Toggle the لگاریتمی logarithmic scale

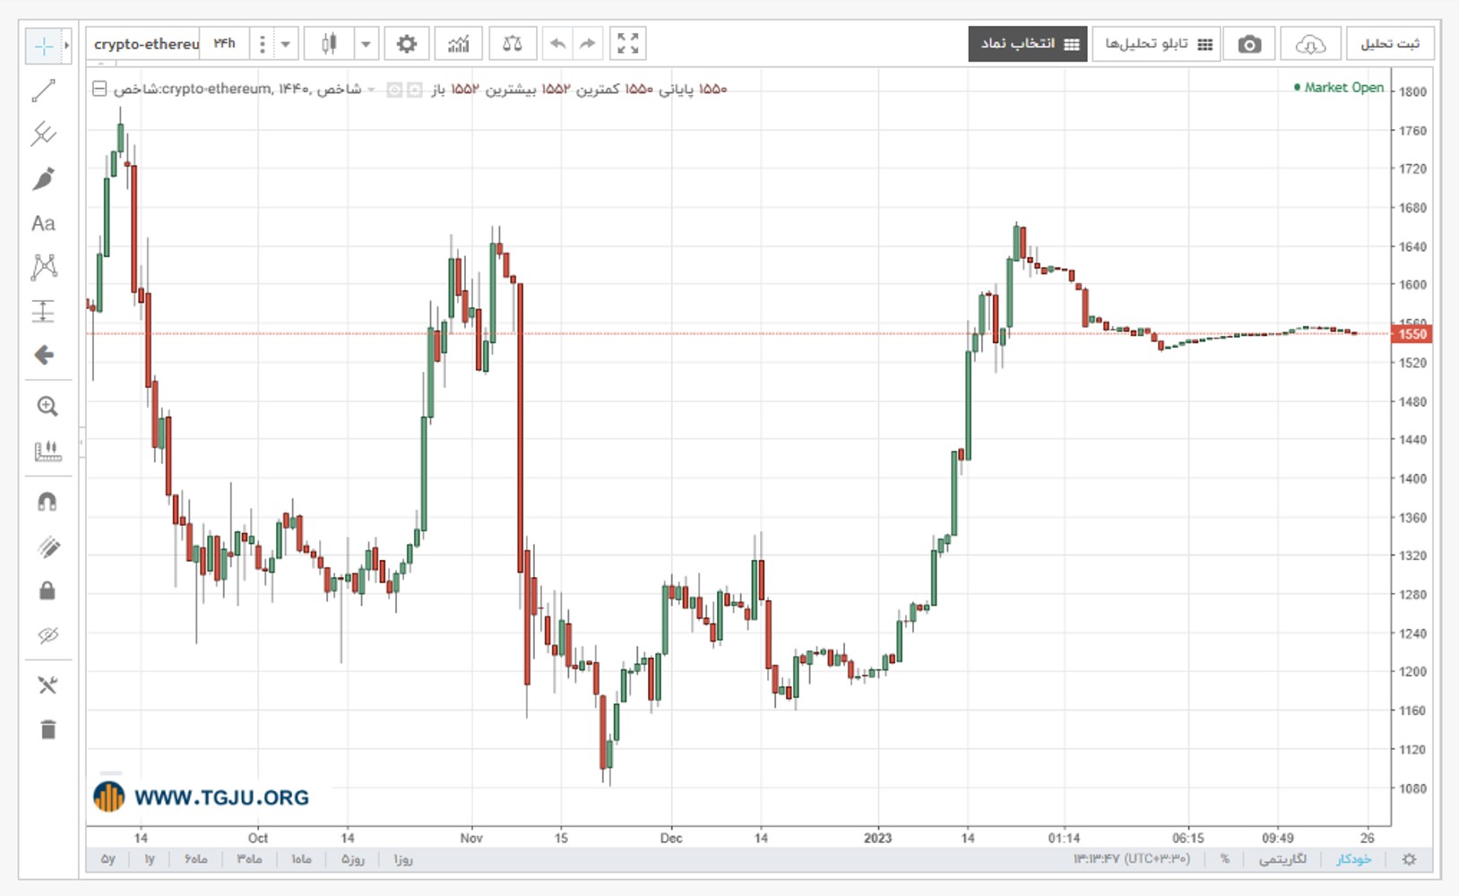pos(1282,859)
